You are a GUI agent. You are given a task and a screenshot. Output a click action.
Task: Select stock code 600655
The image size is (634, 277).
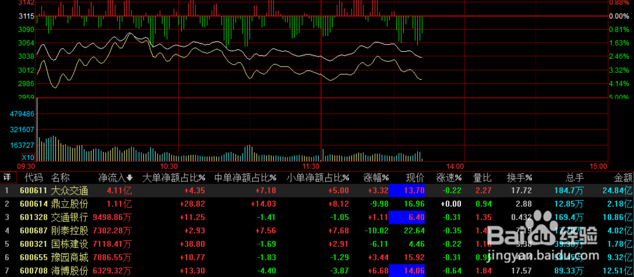pyautogui.click(x=32, y=258)
